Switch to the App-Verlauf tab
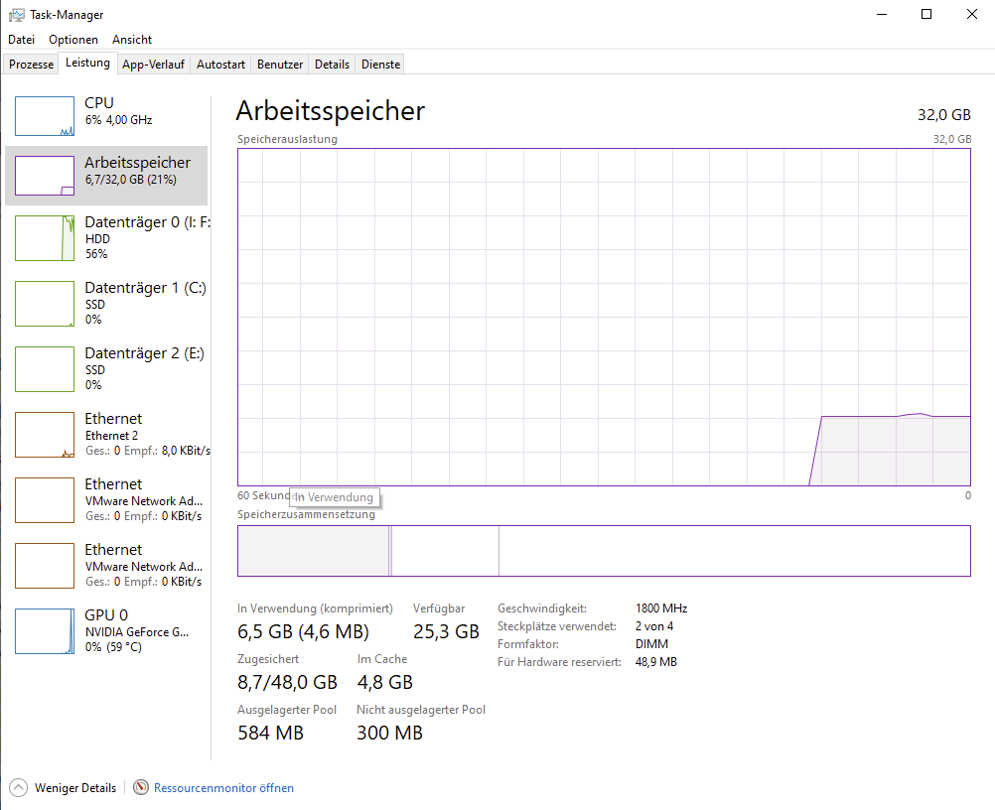Image resolution: width=995 pixels, height=810 pixels. (153, 65)
